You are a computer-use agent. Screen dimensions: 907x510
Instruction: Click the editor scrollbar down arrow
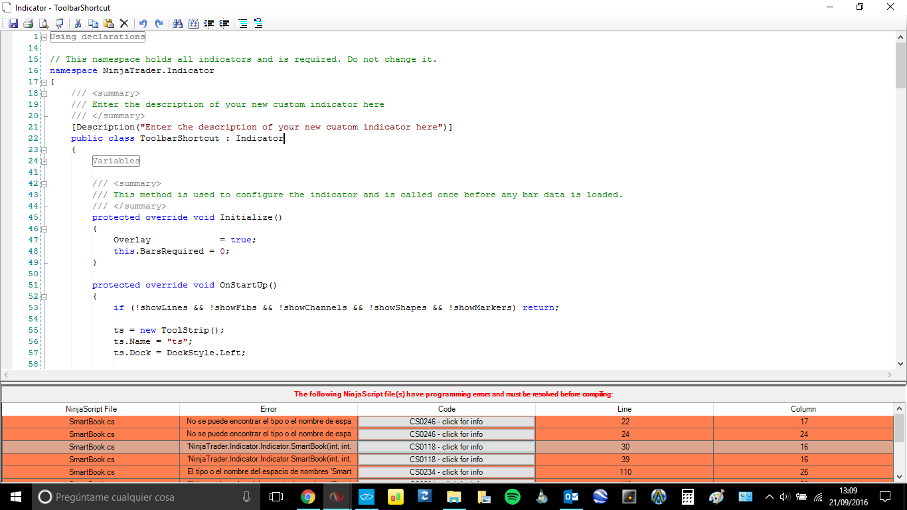(900, 364)
